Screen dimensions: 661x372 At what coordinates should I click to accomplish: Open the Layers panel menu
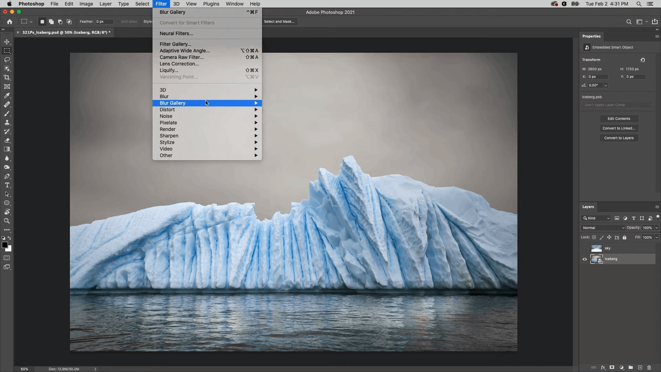coord(657,207)
